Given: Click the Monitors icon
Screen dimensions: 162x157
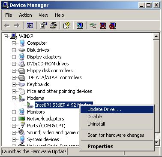Looking at the screenshot, I should click(22, 112).
